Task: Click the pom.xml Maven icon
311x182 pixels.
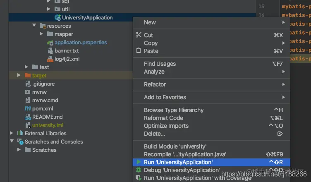Action: point(28,108)
